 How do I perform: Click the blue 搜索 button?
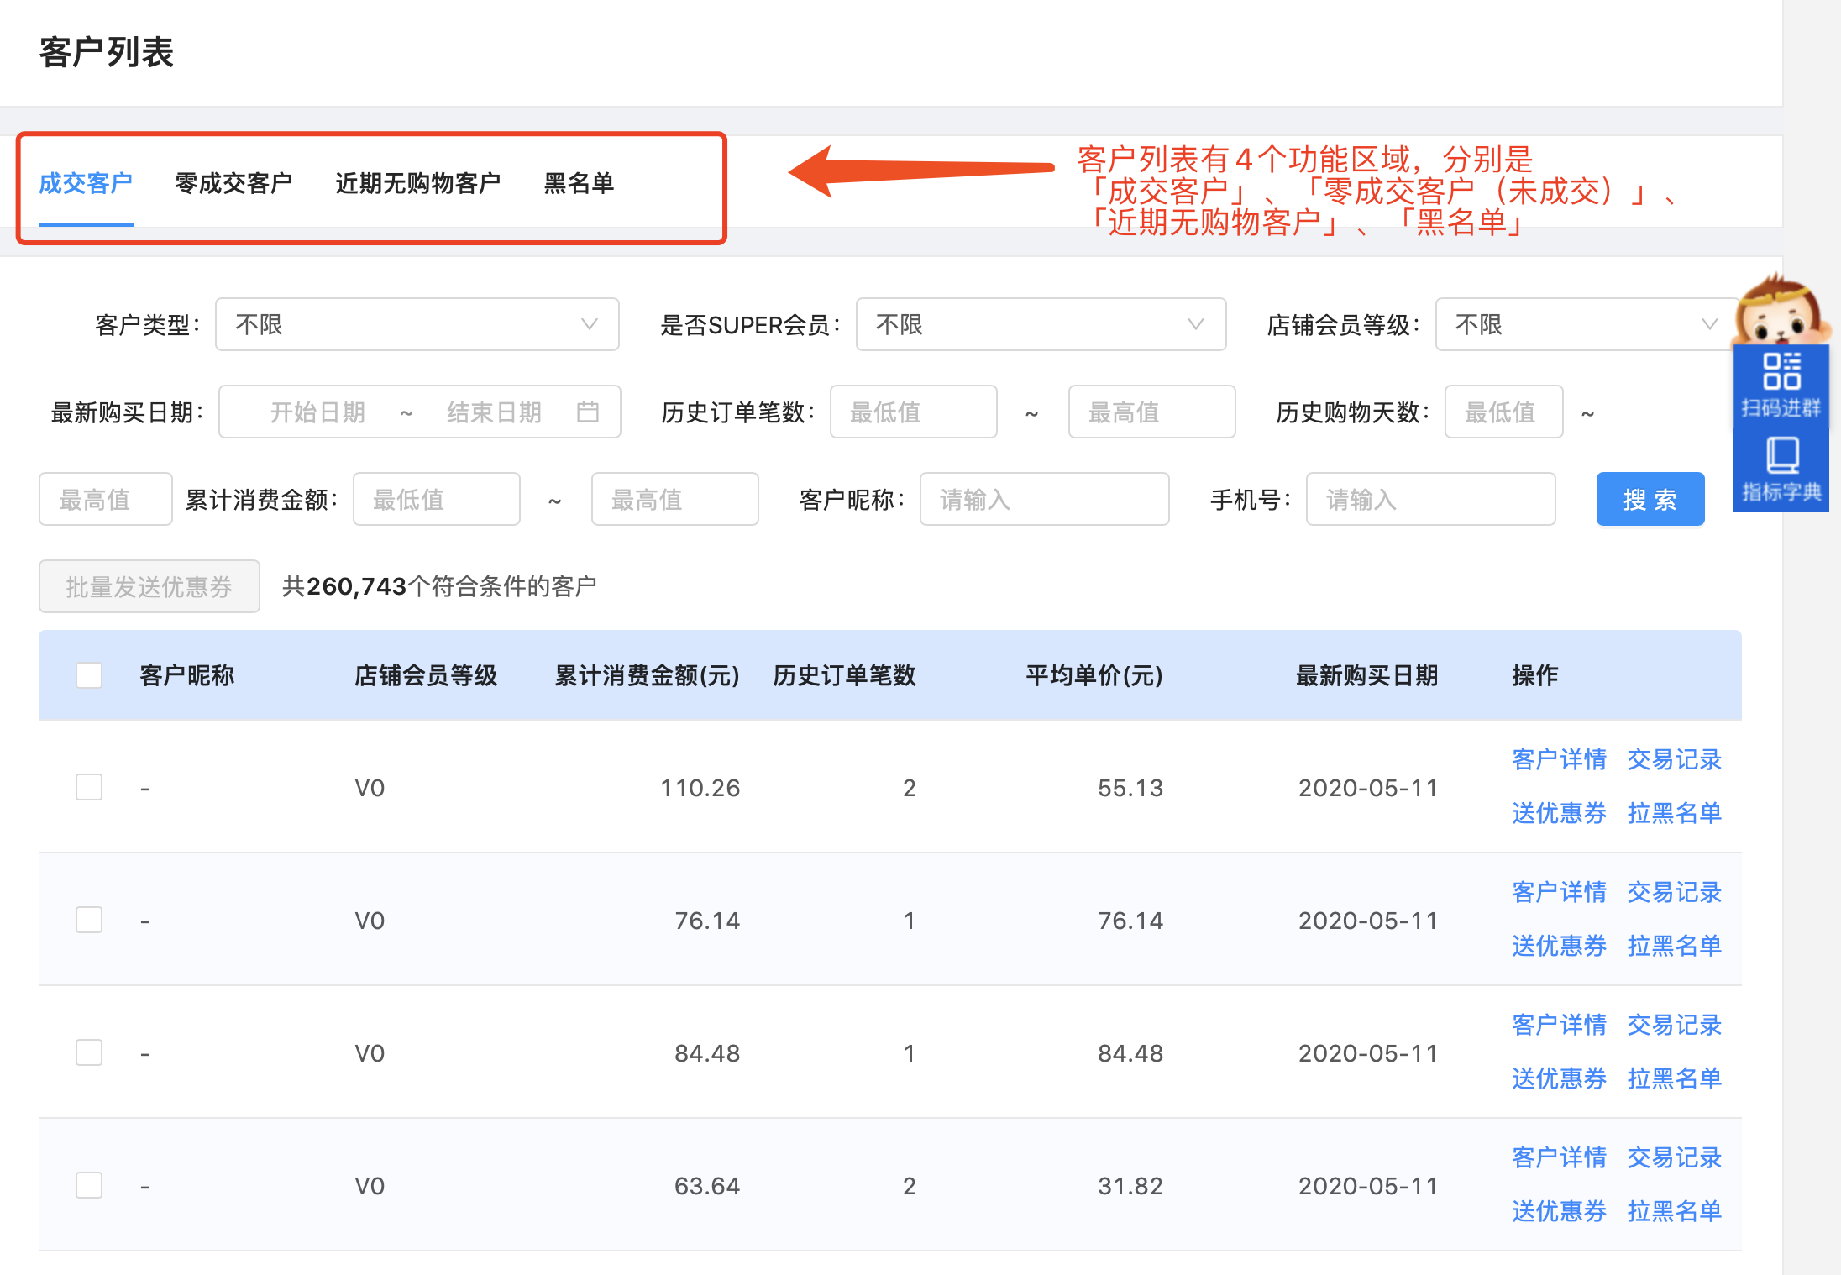point(1650,500)
